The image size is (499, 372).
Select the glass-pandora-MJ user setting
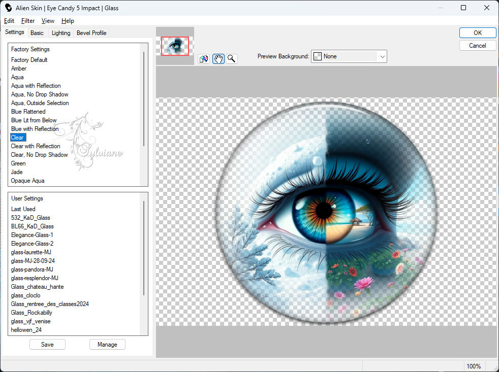tap(32, 269)
